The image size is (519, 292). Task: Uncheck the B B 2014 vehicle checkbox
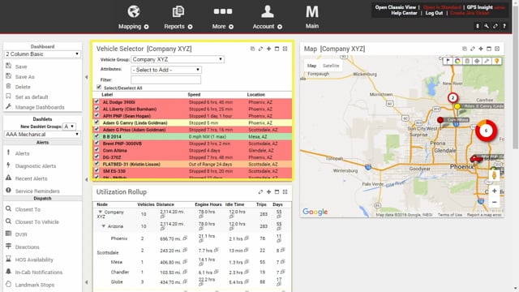tap(97, 136)
